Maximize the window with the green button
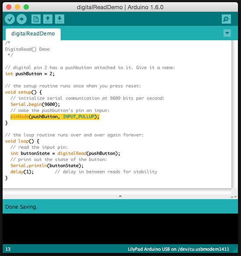Viewport: 241px width, 256px height. [26, 7]
